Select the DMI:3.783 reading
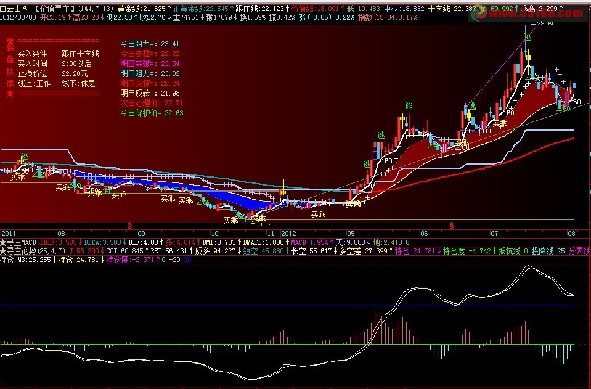The image size is (591, 389). 219,242
